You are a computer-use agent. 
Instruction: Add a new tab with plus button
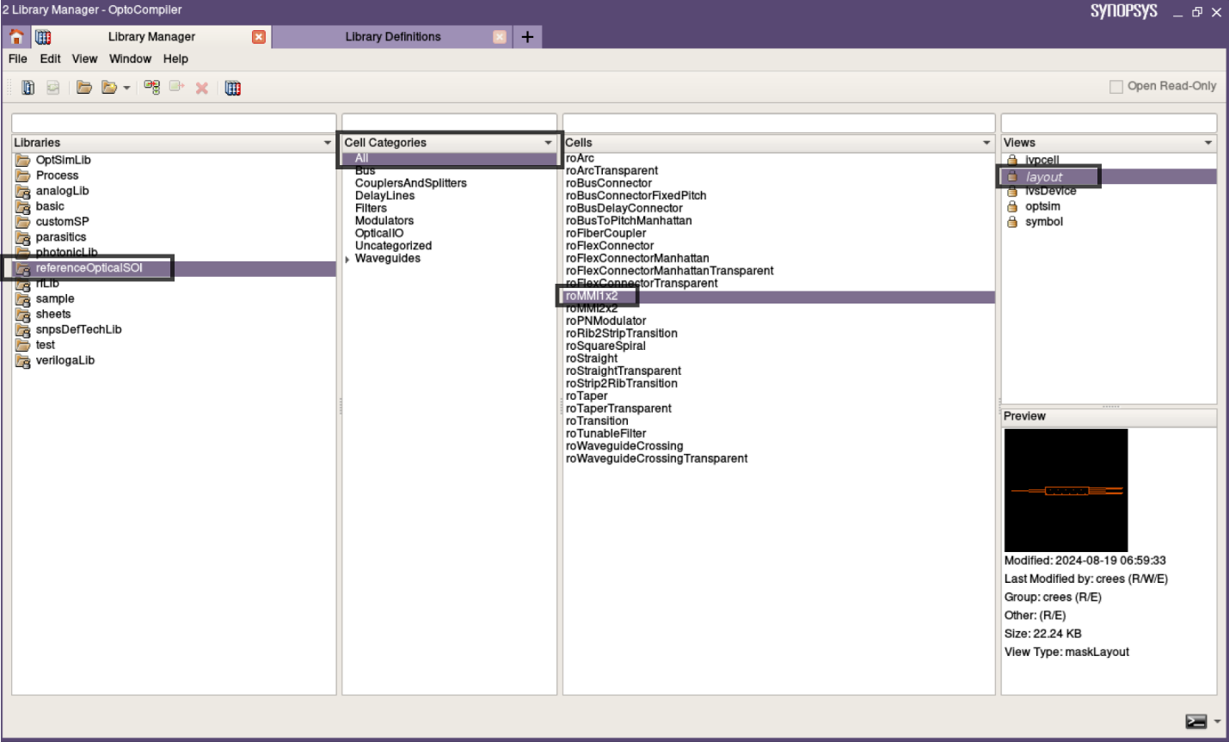point(527,36)
